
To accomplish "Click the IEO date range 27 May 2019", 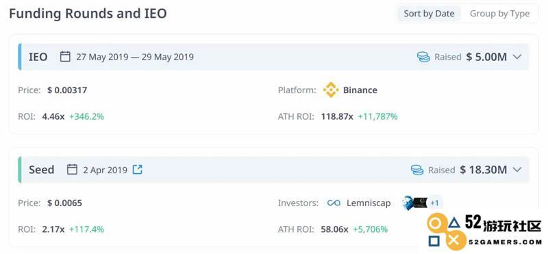I will tap(102, 57).
